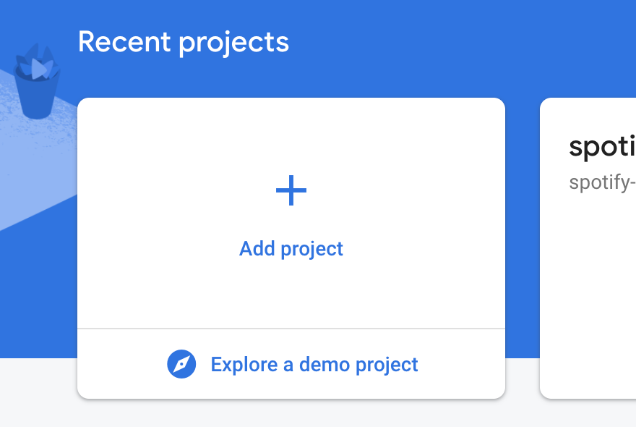The image size is (636, 427).
Task: Click the compass icon for demo project
Action: pos(181,364)
